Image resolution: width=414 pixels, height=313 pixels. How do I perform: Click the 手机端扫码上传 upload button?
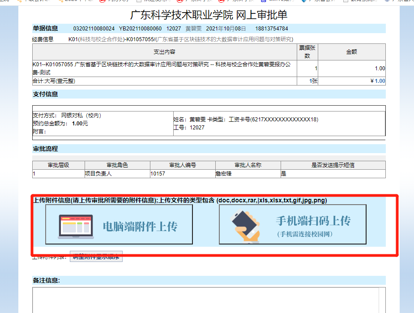[293, 224]
